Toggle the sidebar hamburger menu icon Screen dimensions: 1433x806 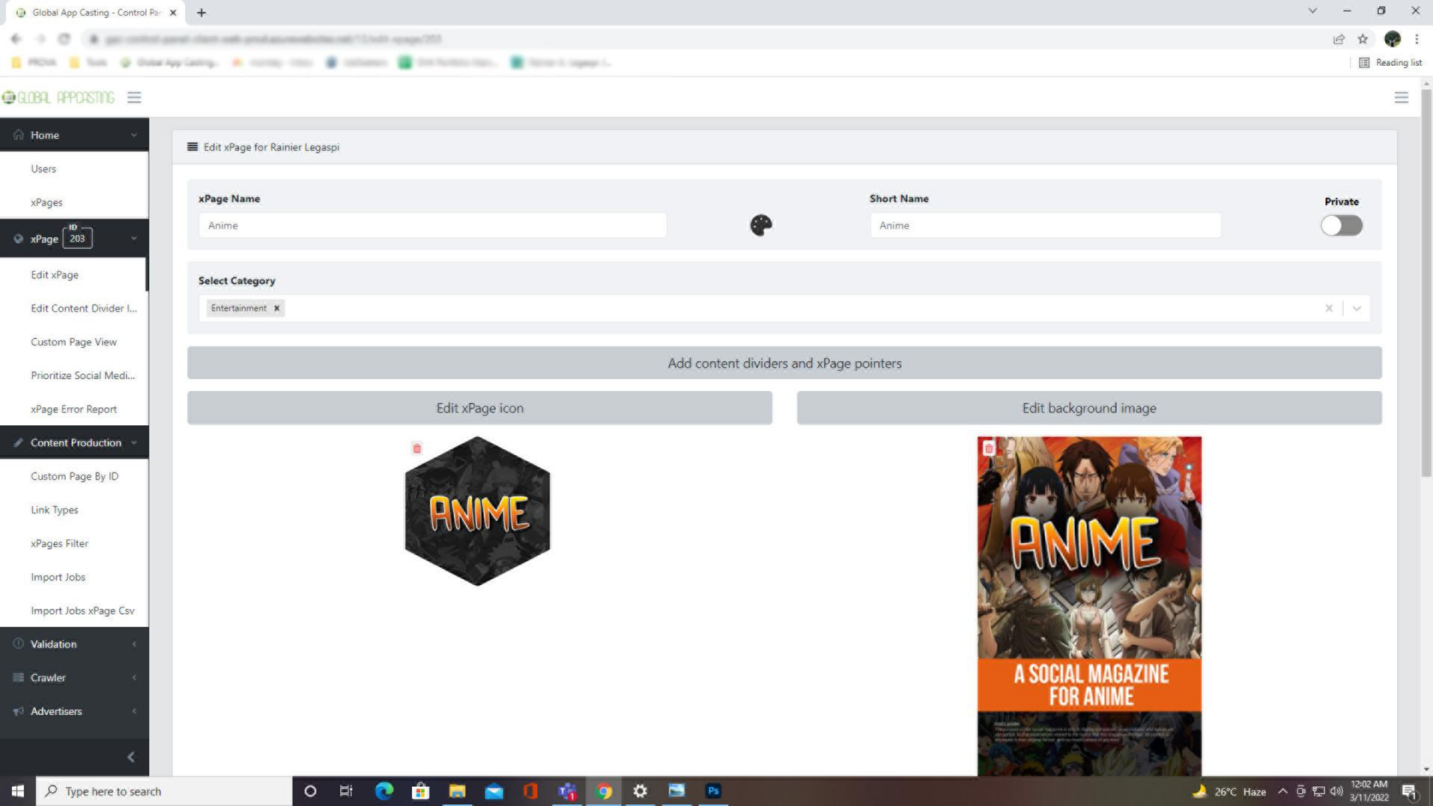pos(134,97)
